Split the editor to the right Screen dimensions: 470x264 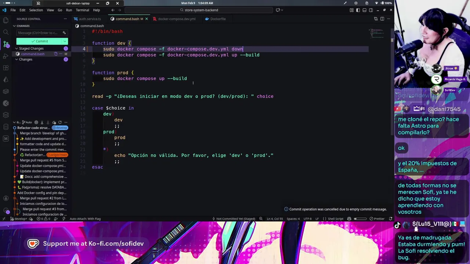point(382,19)
